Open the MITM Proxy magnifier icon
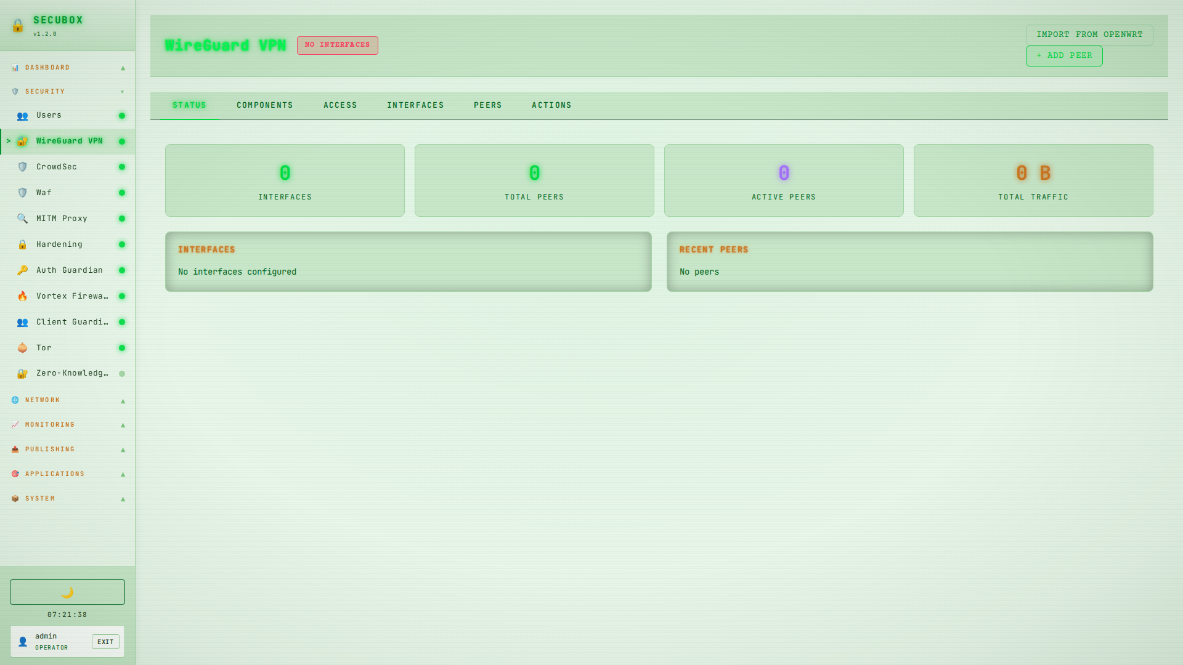1183x665 pixels. (22, 218)
